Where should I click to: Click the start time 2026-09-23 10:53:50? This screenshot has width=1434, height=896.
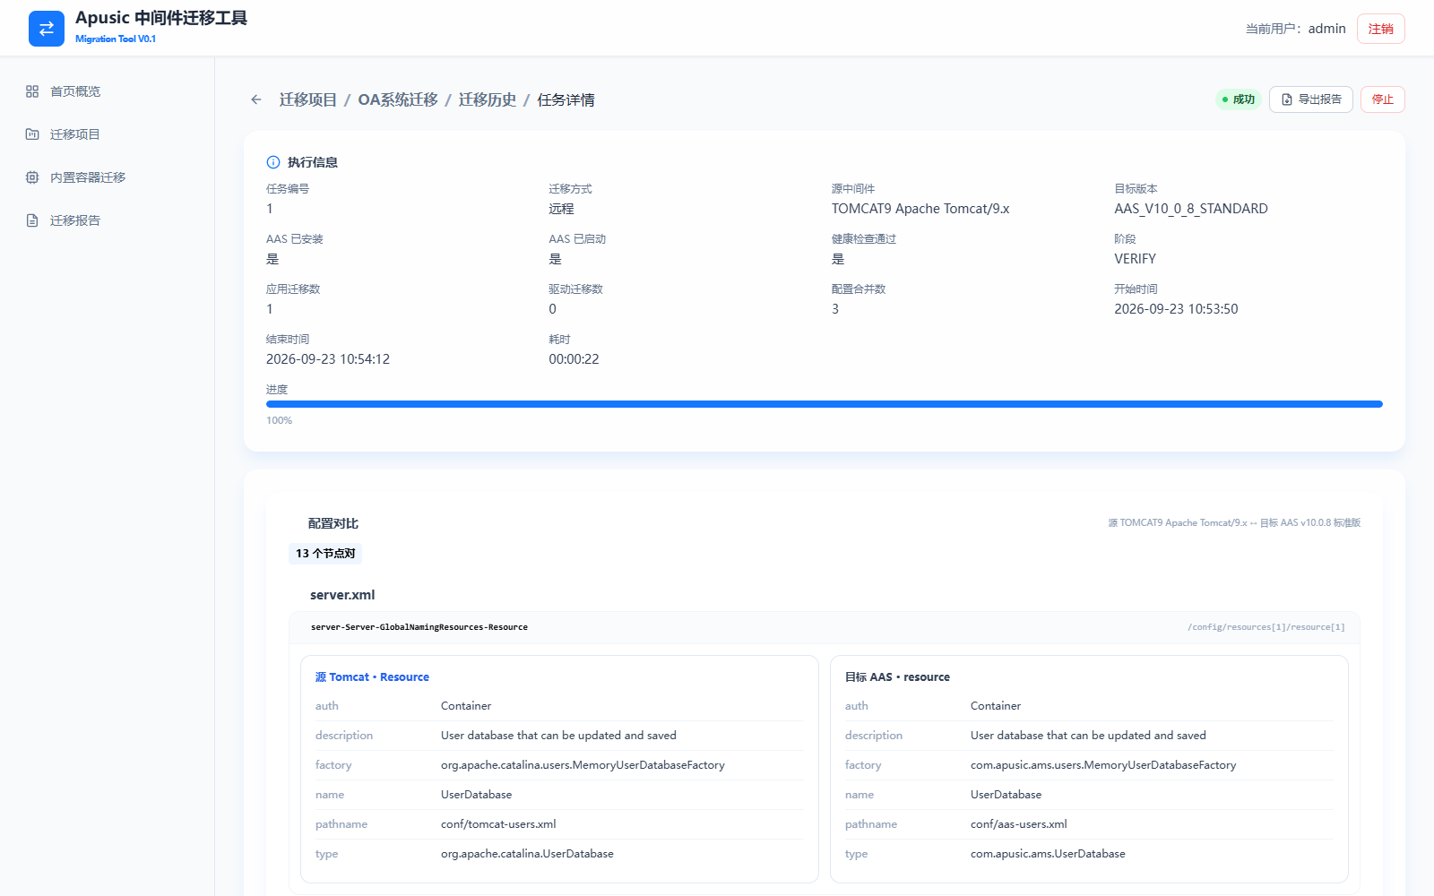point(1176,309)
